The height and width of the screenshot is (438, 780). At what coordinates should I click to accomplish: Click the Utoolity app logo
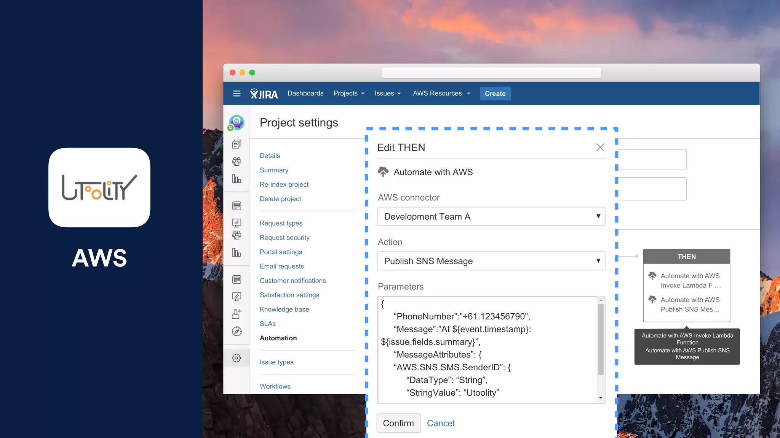99,187
